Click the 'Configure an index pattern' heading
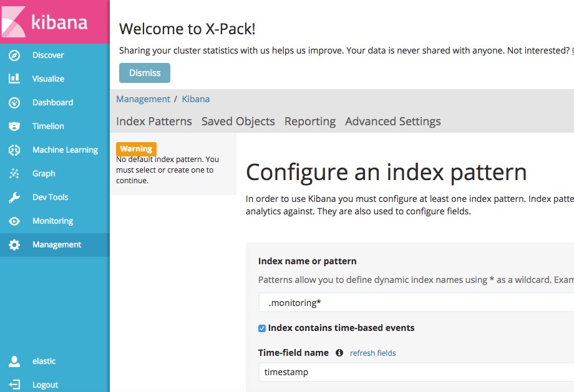This screenshot has height=392, width=574. coord(386,173)
